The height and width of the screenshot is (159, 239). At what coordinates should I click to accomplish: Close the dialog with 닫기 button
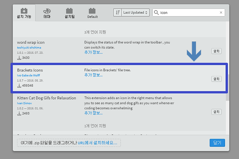217,143
